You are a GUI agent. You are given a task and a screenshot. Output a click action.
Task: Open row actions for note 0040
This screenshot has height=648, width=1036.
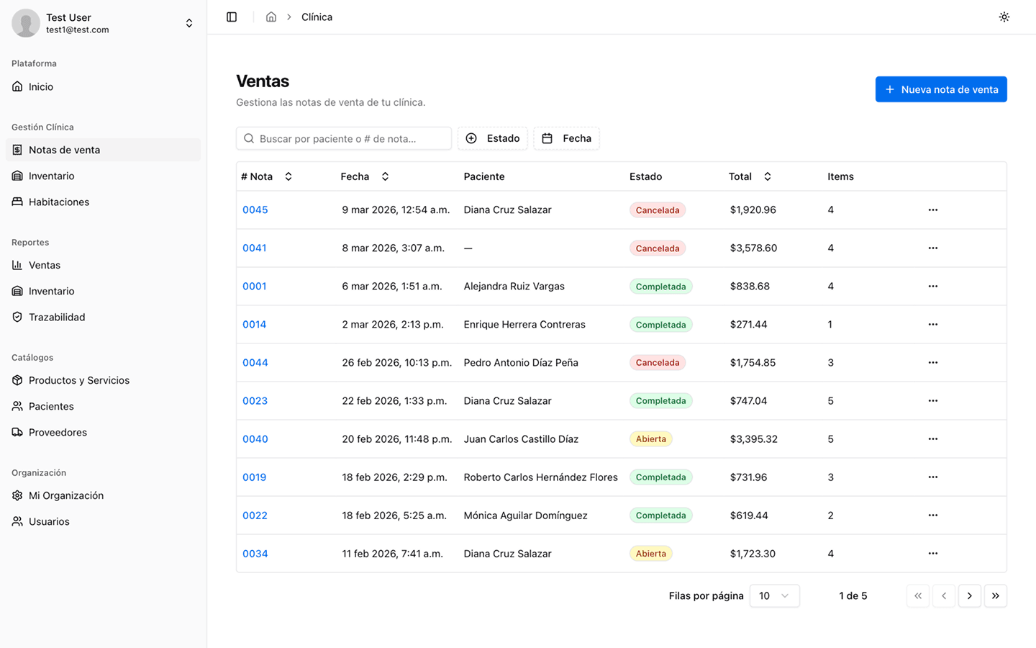932,438
